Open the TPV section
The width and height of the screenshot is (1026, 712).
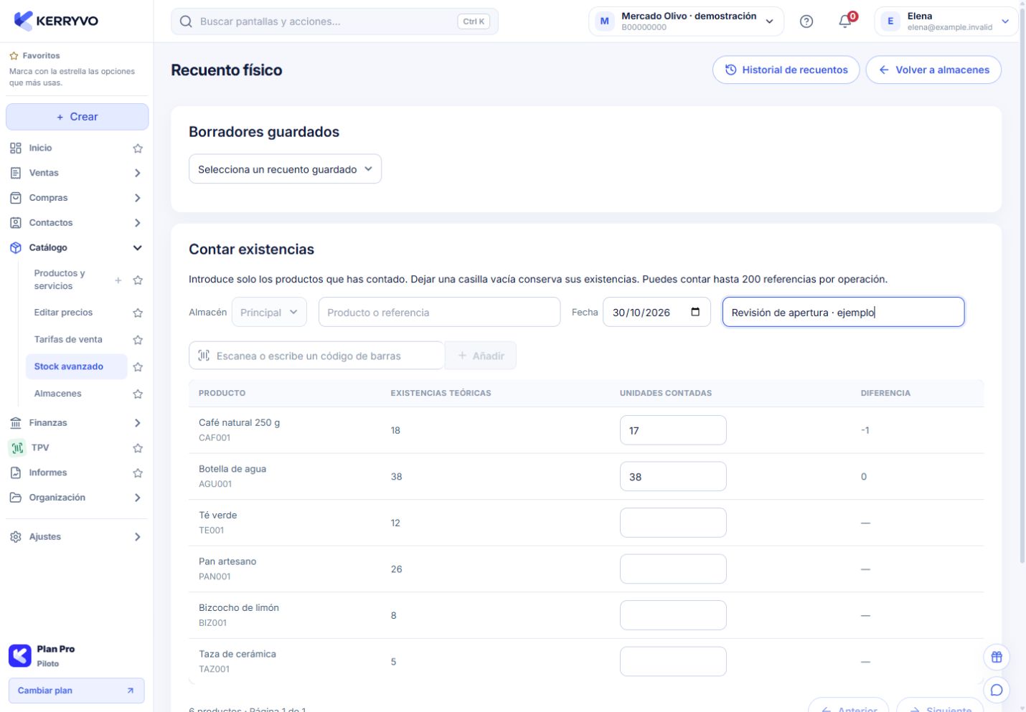coord(40,448)
